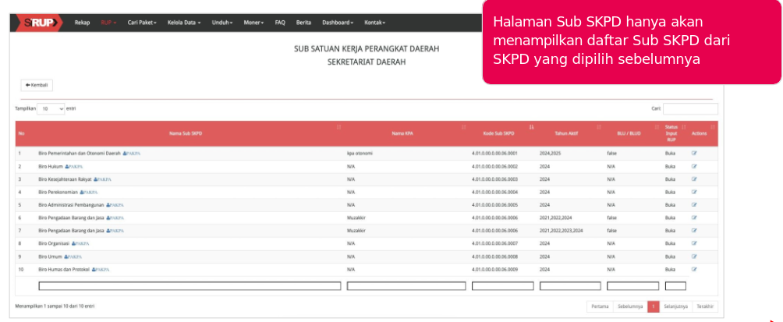The image size is (783, 322).
Task: Go to Selanjutnya page in pagination
Action: [x=675, y=306]
